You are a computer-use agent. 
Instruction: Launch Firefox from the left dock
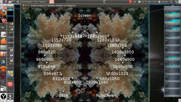point(3,12)
